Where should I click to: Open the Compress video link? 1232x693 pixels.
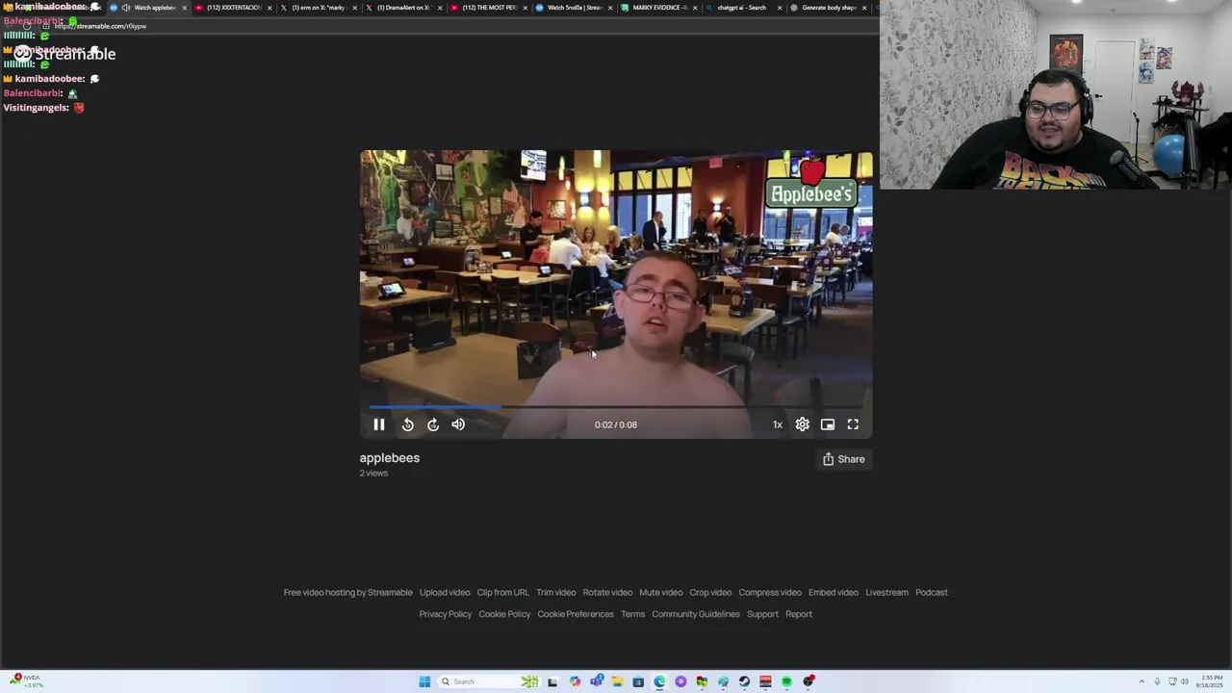(770, 593)
